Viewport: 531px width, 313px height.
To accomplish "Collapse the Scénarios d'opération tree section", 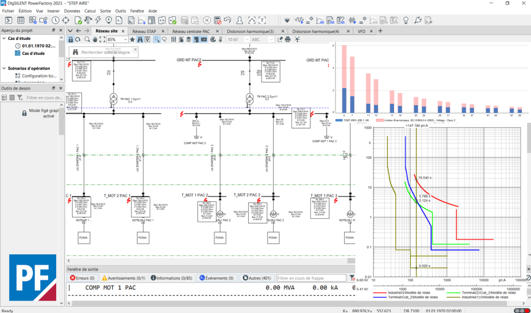I will coord(4,69).
